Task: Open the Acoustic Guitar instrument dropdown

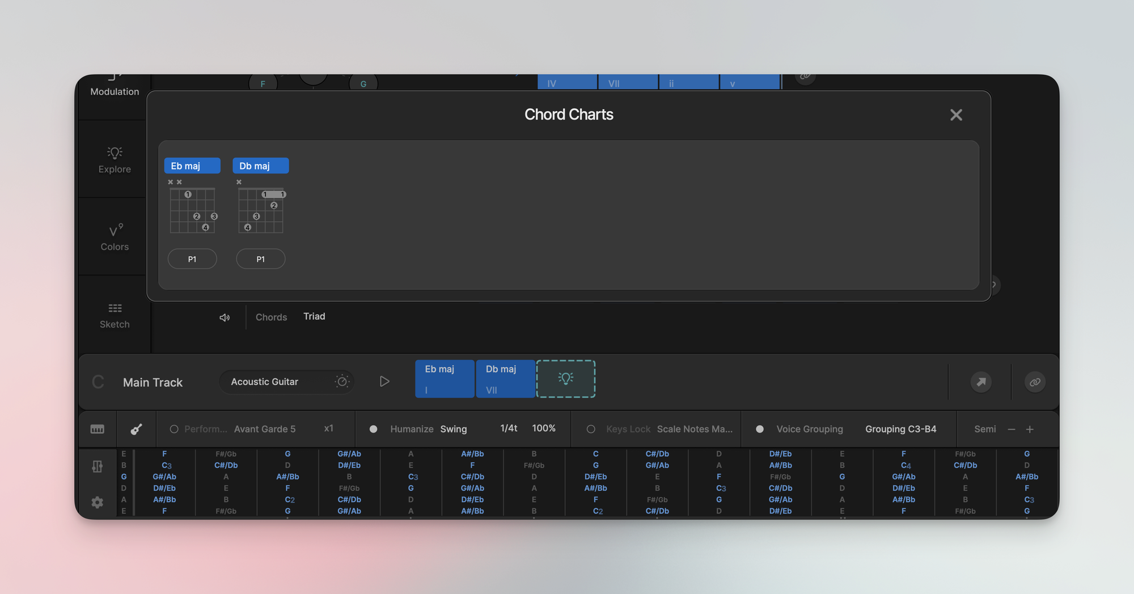Action: click(x=287, y=381)
